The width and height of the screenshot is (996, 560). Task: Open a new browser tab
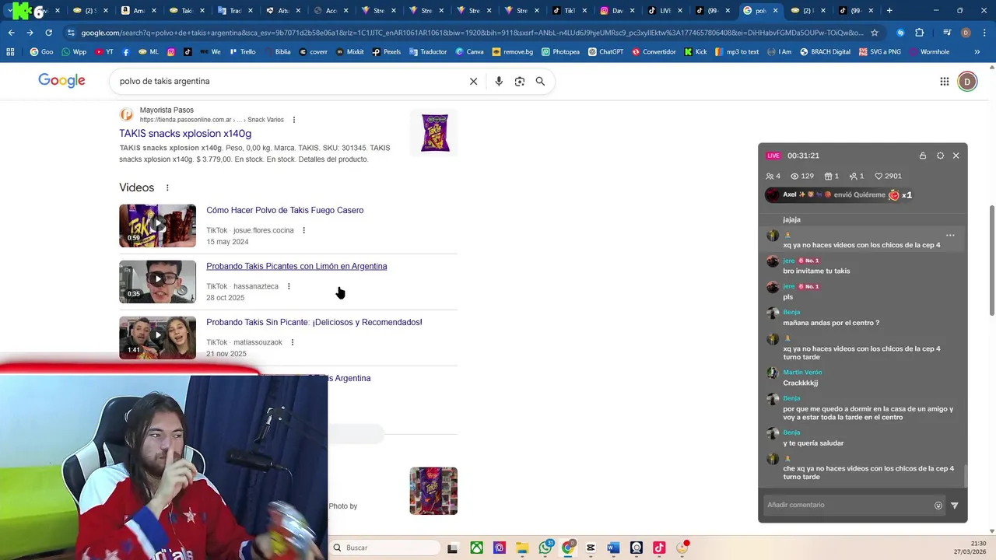[x=889, y=11]
